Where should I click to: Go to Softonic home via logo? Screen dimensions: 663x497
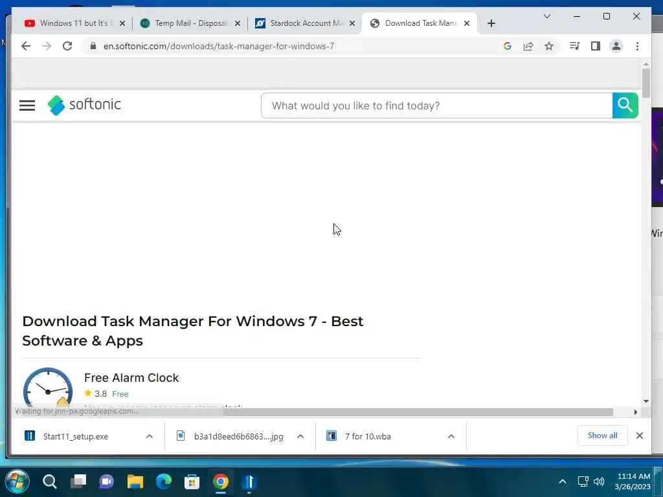tap(84, 105)
